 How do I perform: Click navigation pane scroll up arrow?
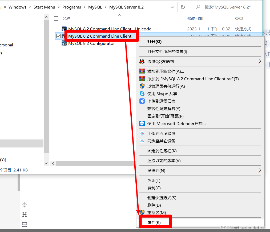click(x=46, y=17)
